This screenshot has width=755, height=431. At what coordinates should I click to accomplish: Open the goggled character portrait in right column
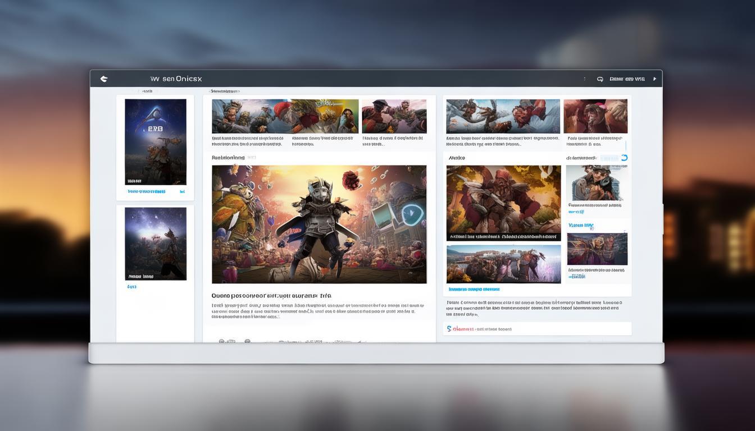tap(597, 183)
